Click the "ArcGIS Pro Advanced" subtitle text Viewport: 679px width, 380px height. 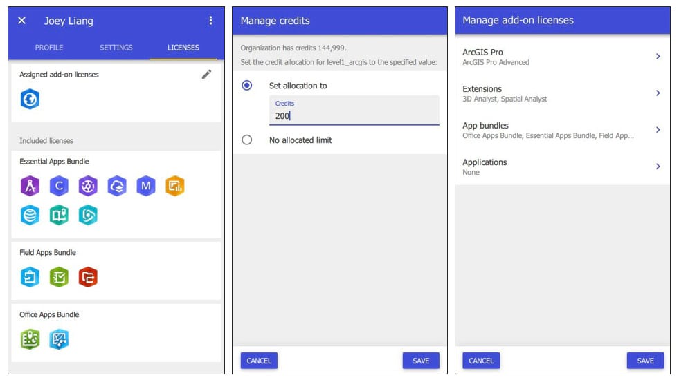click(x=496, y=62)
